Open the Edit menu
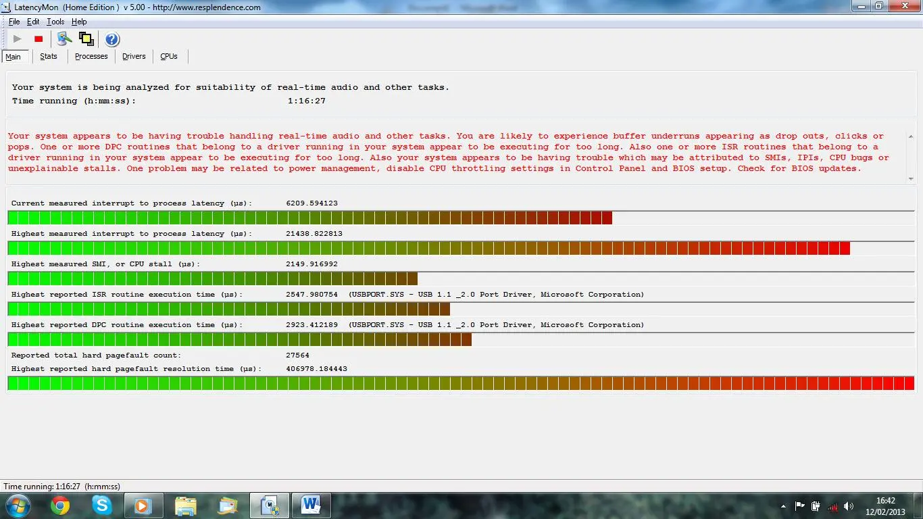Viewport: 923px width, 519px height. pos(33,22)
